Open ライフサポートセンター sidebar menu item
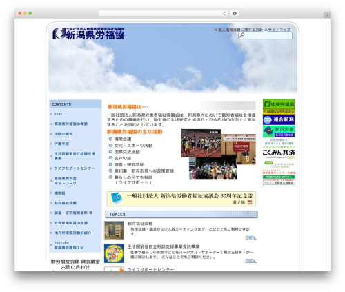The image size is (345, 292). (75, 168)
